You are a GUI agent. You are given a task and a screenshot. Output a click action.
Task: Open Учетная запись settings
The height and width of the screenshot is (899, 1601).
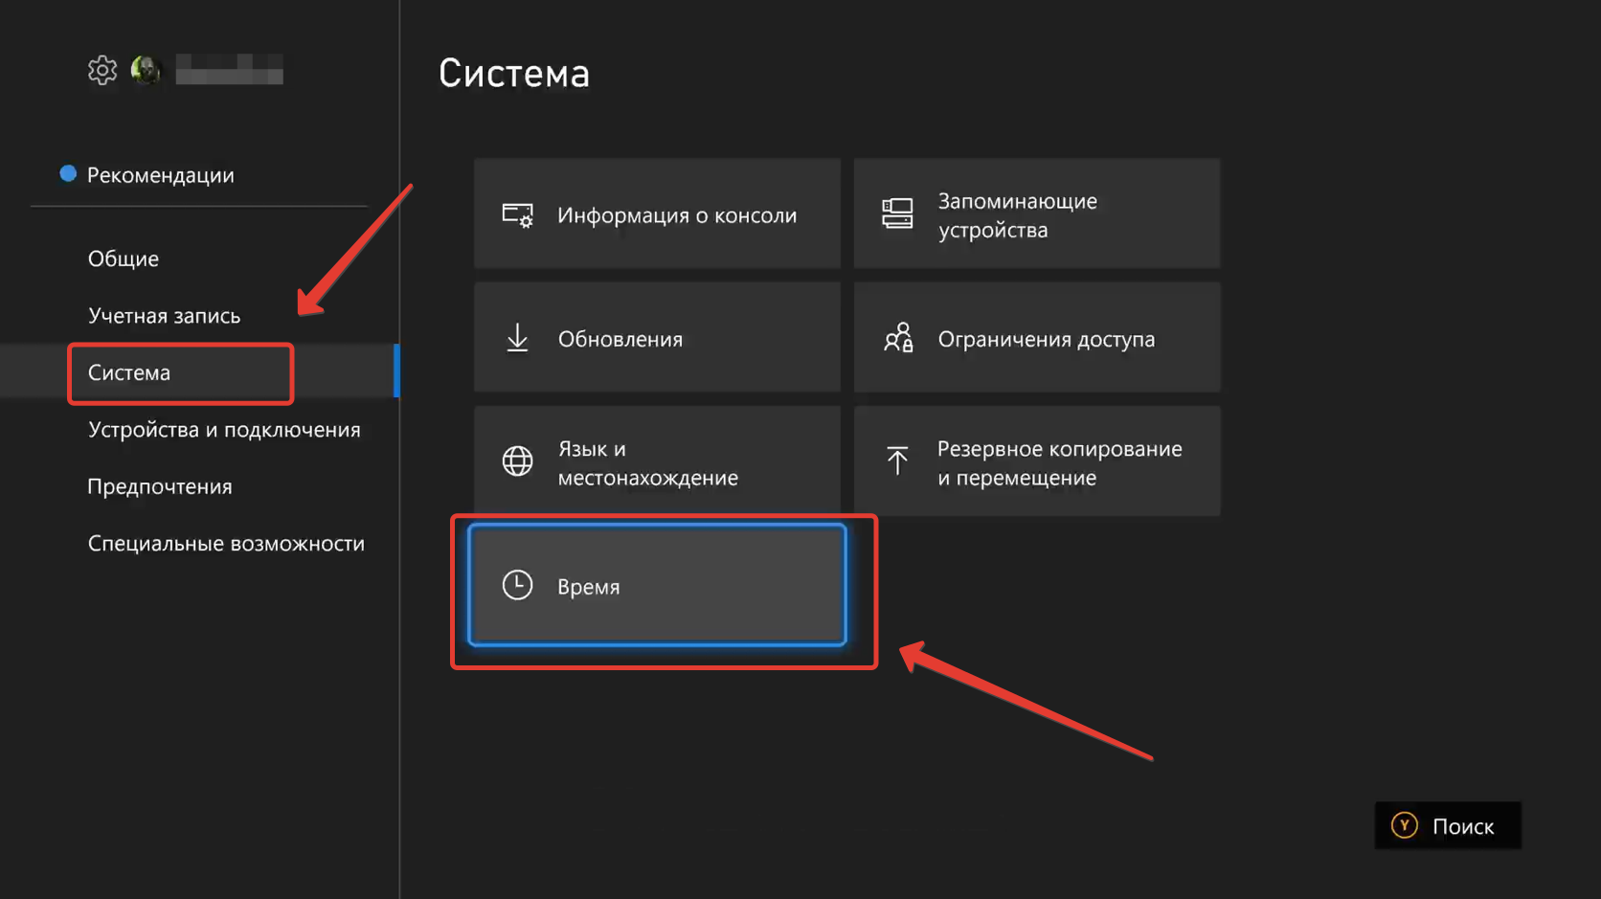click(164, 316)
